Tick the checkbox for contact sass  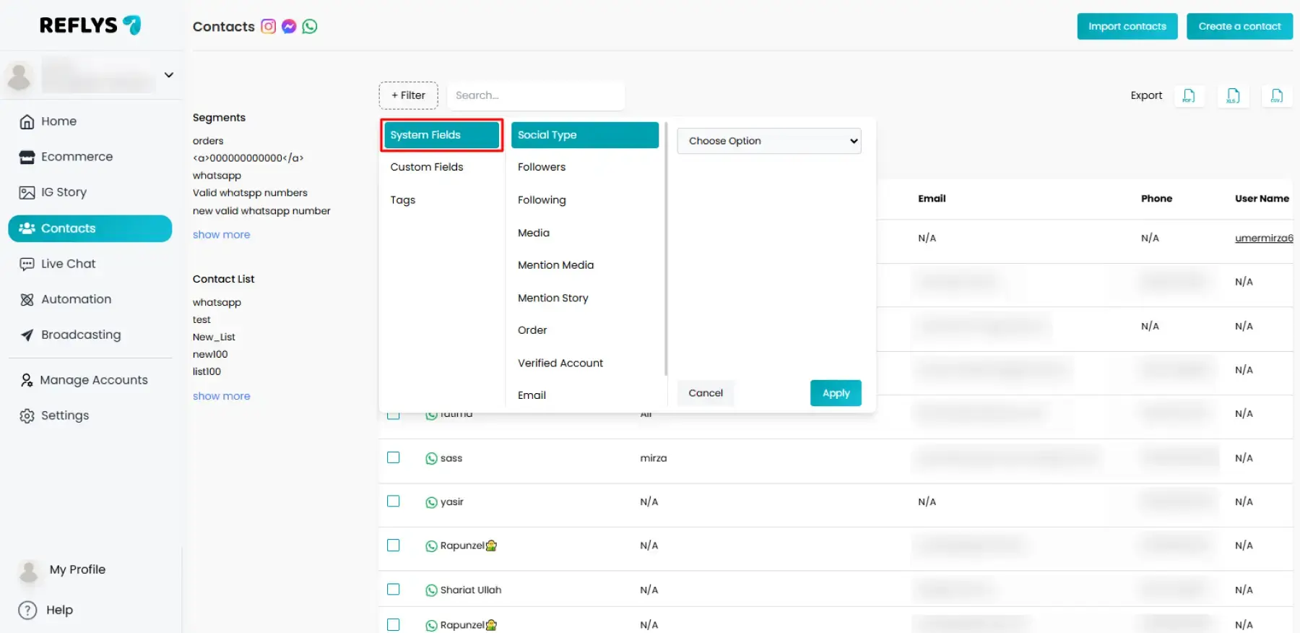[394, 457]
